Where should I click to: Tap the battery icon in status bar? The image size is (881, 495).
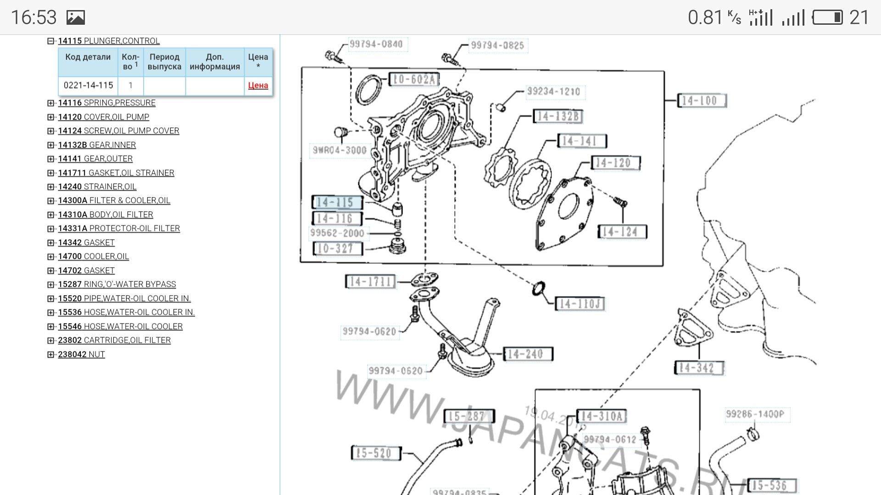click(827, 18)
